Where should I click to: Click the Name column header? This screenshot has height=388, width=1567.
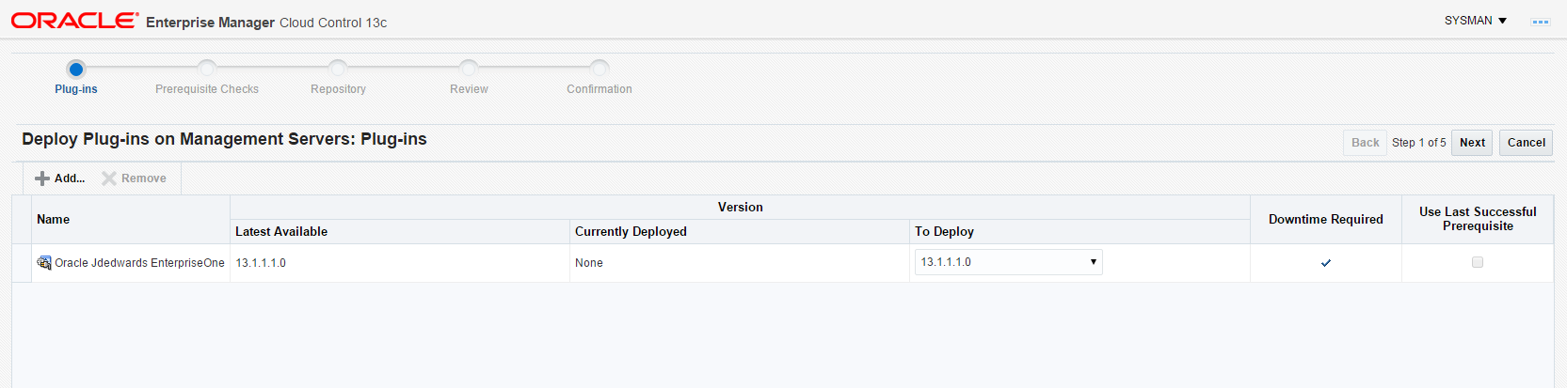pyautogui.click(x=131, y=219)
